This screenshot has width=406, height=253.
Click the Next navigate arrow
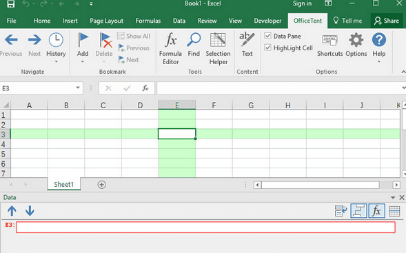click(34, 45)
